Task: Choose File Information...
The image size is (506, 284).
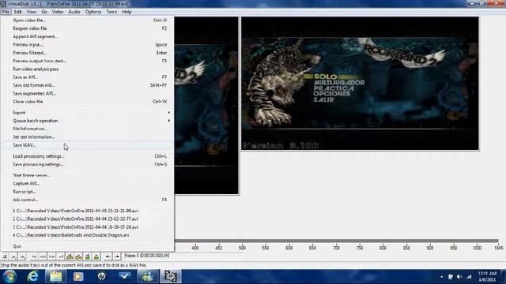Action: tap(87, 129)
